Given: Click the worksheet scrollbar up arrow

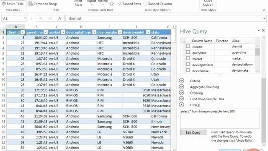Looking at the screenshot, I should (x=173, y=27).
